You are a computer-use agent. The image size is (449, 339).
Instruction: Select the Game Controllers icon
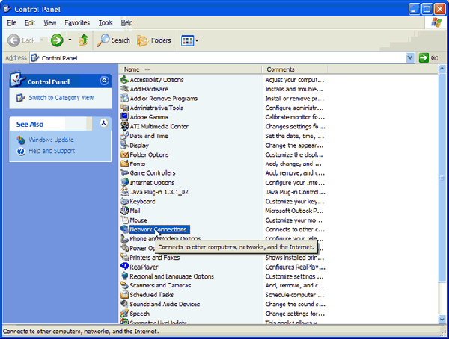pos(124,173)
